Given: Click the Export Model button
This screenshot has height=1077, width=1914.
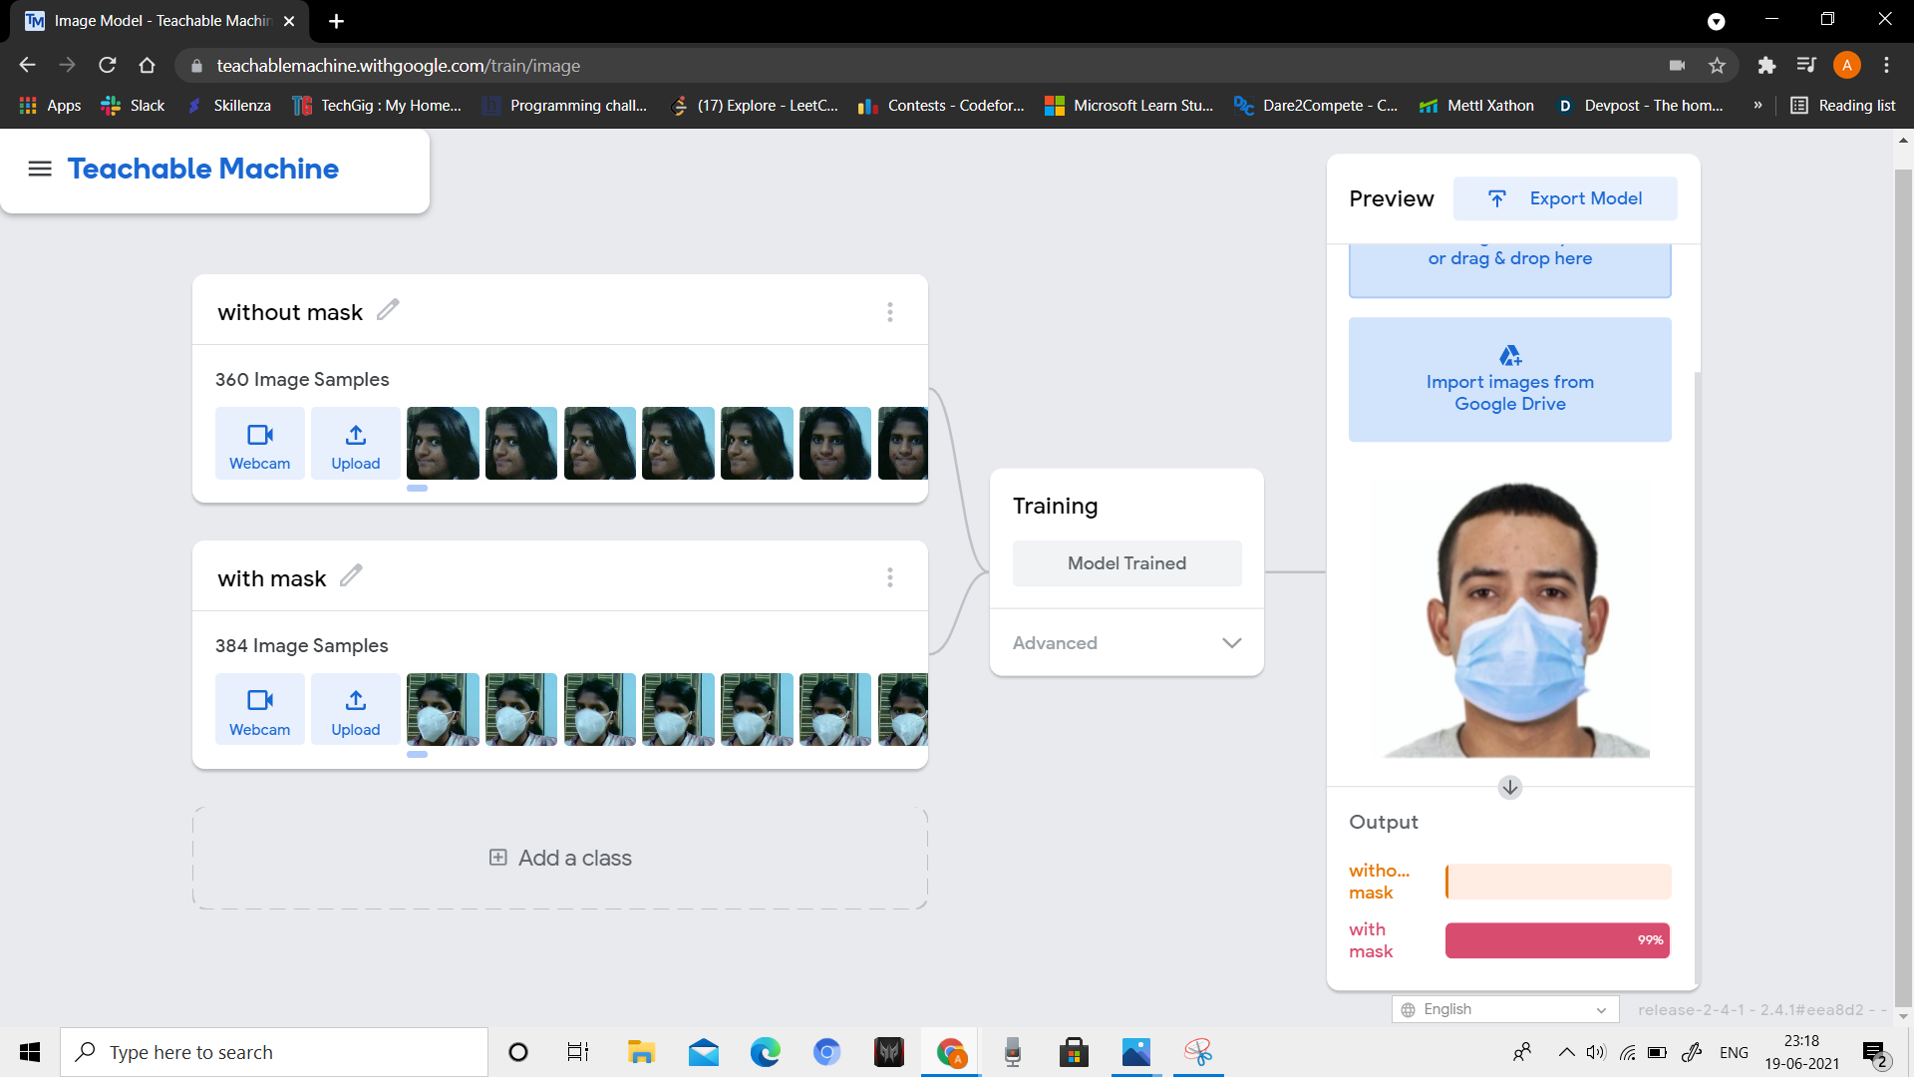Looking at the screenshot, I should click(1565, 198).
